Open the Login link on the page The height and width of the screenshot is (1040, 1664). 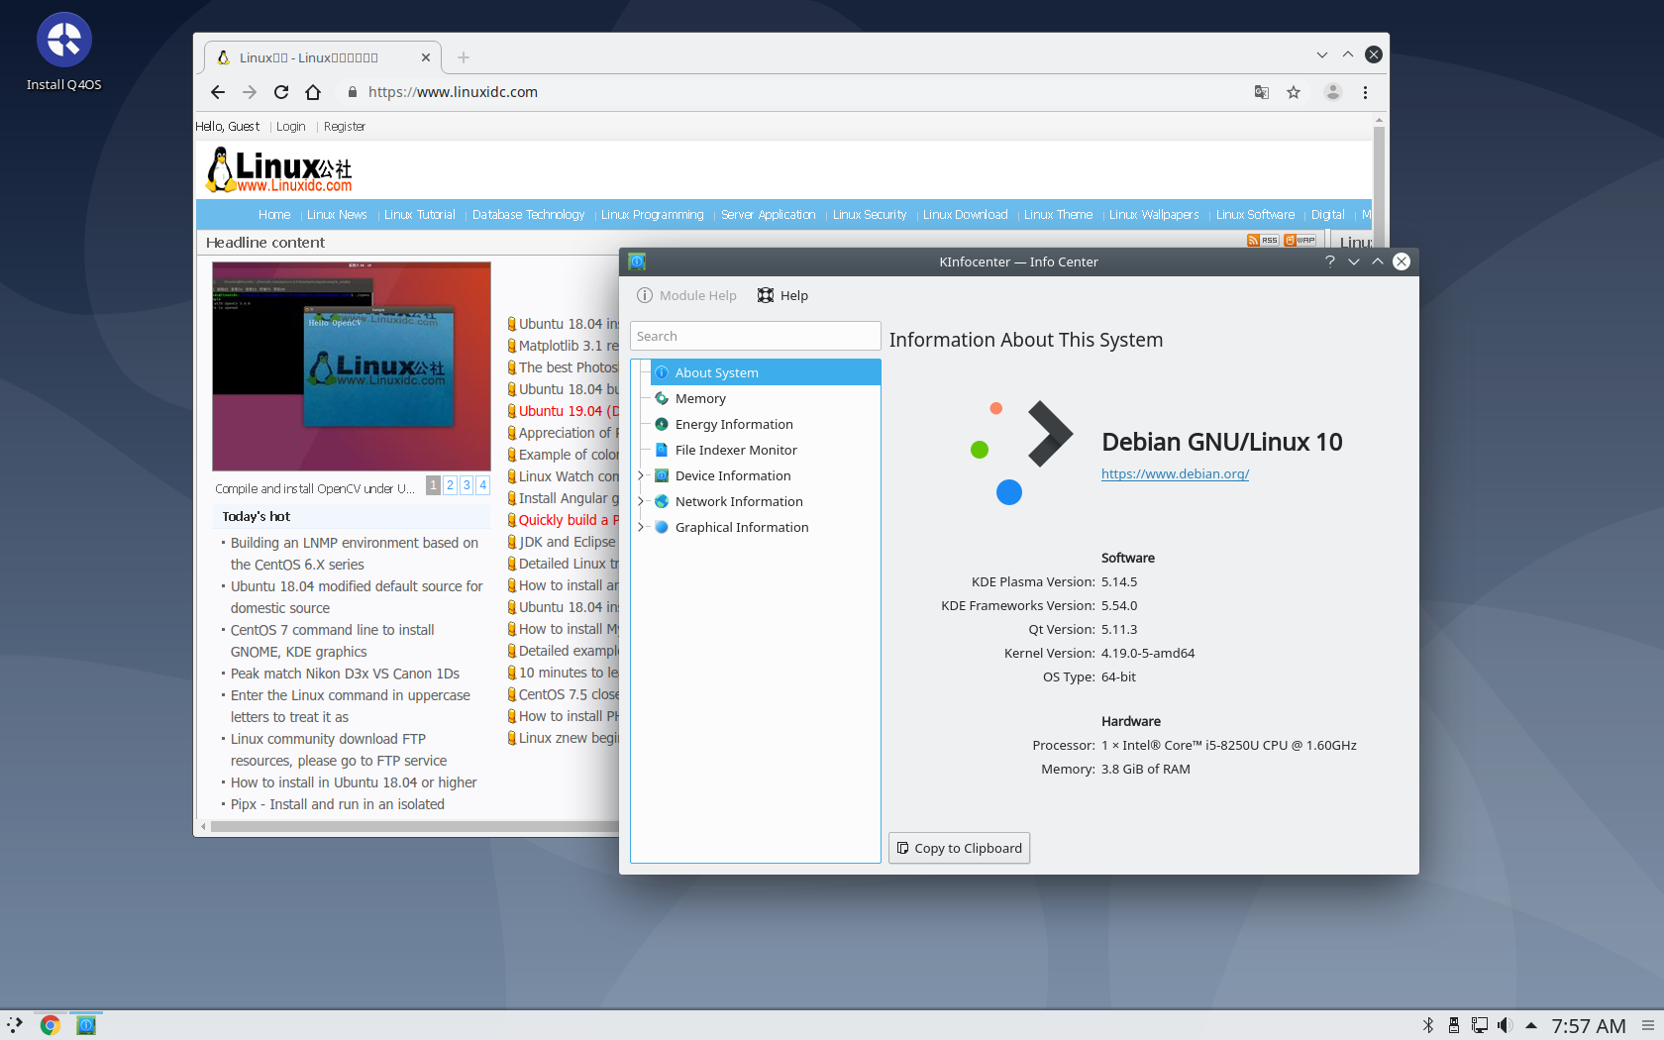(290, 127)
